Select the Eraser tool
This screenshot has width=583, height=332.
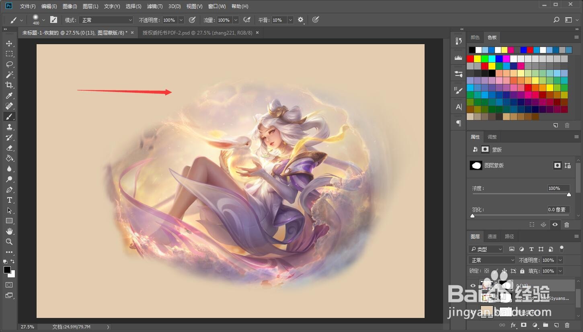coord(9,148)
